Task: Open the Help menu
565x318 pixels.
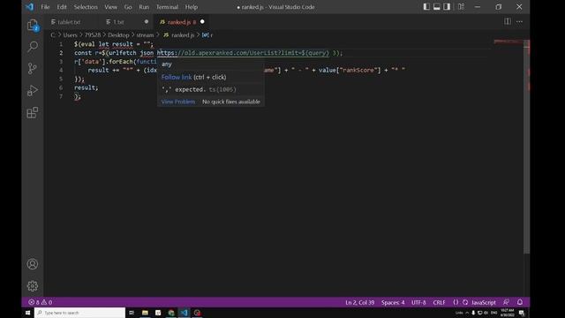Action: [192, 7]
